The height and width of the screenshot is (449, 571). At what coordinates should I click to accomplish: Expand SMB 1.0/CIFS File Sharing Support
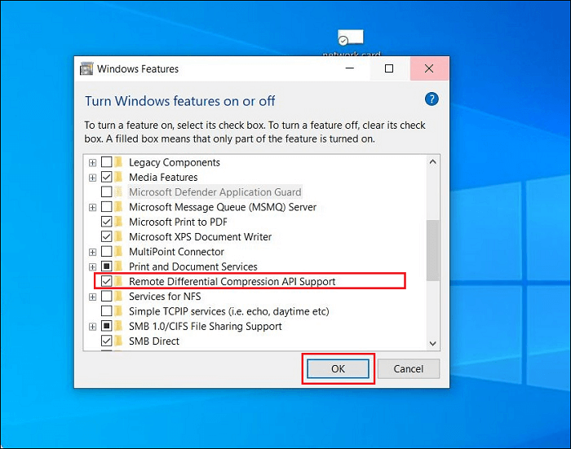click(92, 327)
